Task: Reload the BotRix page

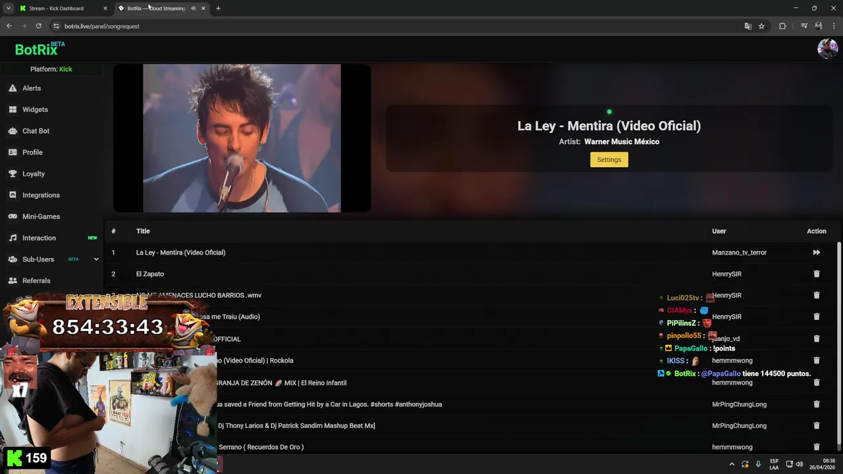Action: click(39, 26)
